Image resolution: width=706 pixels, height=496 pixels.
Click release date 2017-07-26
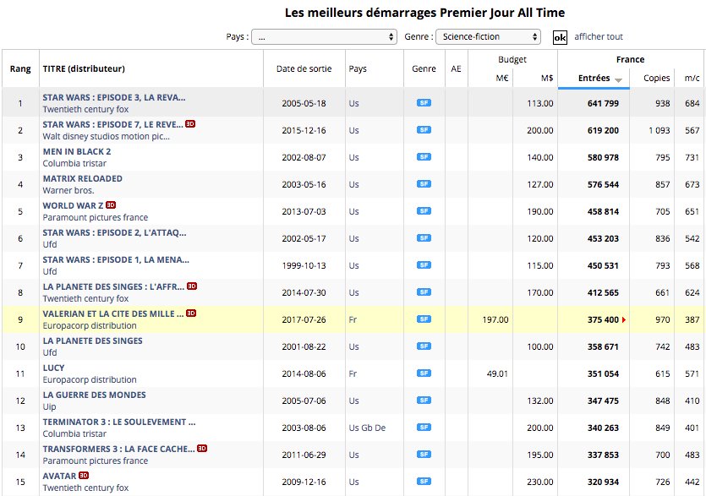click(x=304, y=319)
